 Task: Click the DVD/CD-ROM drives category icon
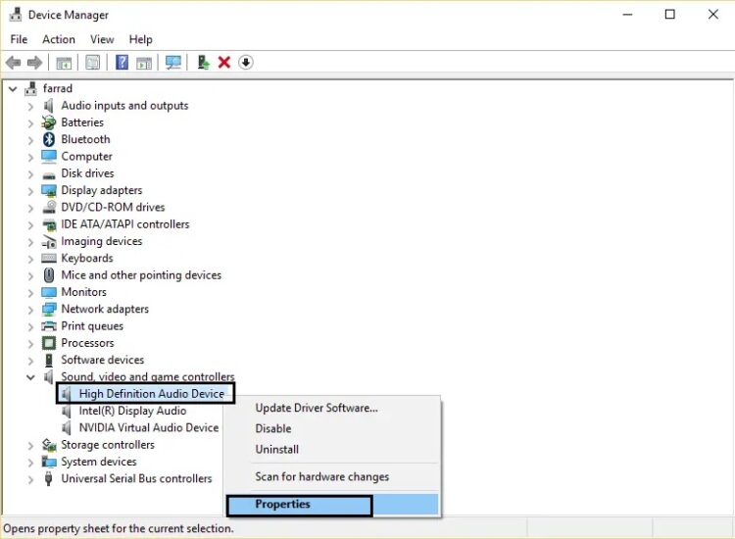49,207
